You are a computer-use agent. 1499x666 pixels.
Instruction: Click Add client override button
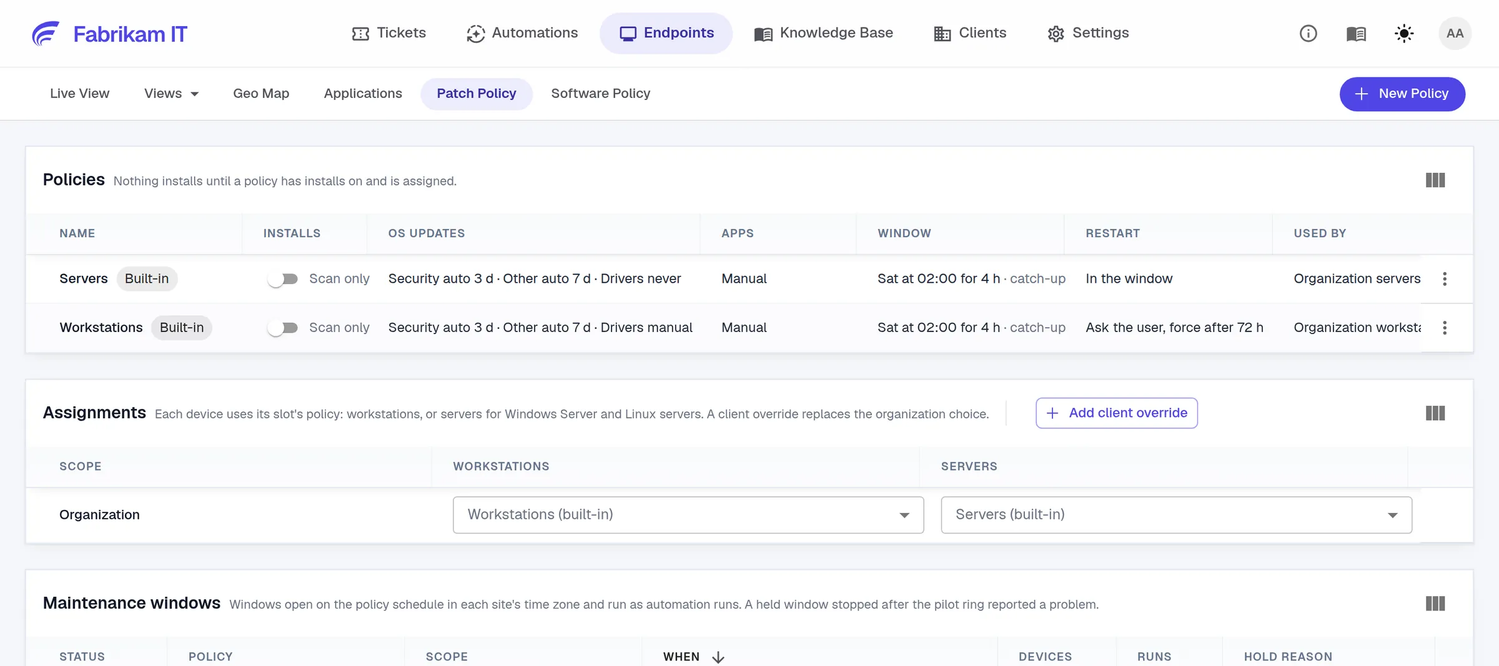[x=1116, y=413]
